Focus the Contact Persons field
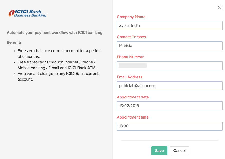This screenshot has height=159, width=225. pyautogui.click(x=169, y=46)
